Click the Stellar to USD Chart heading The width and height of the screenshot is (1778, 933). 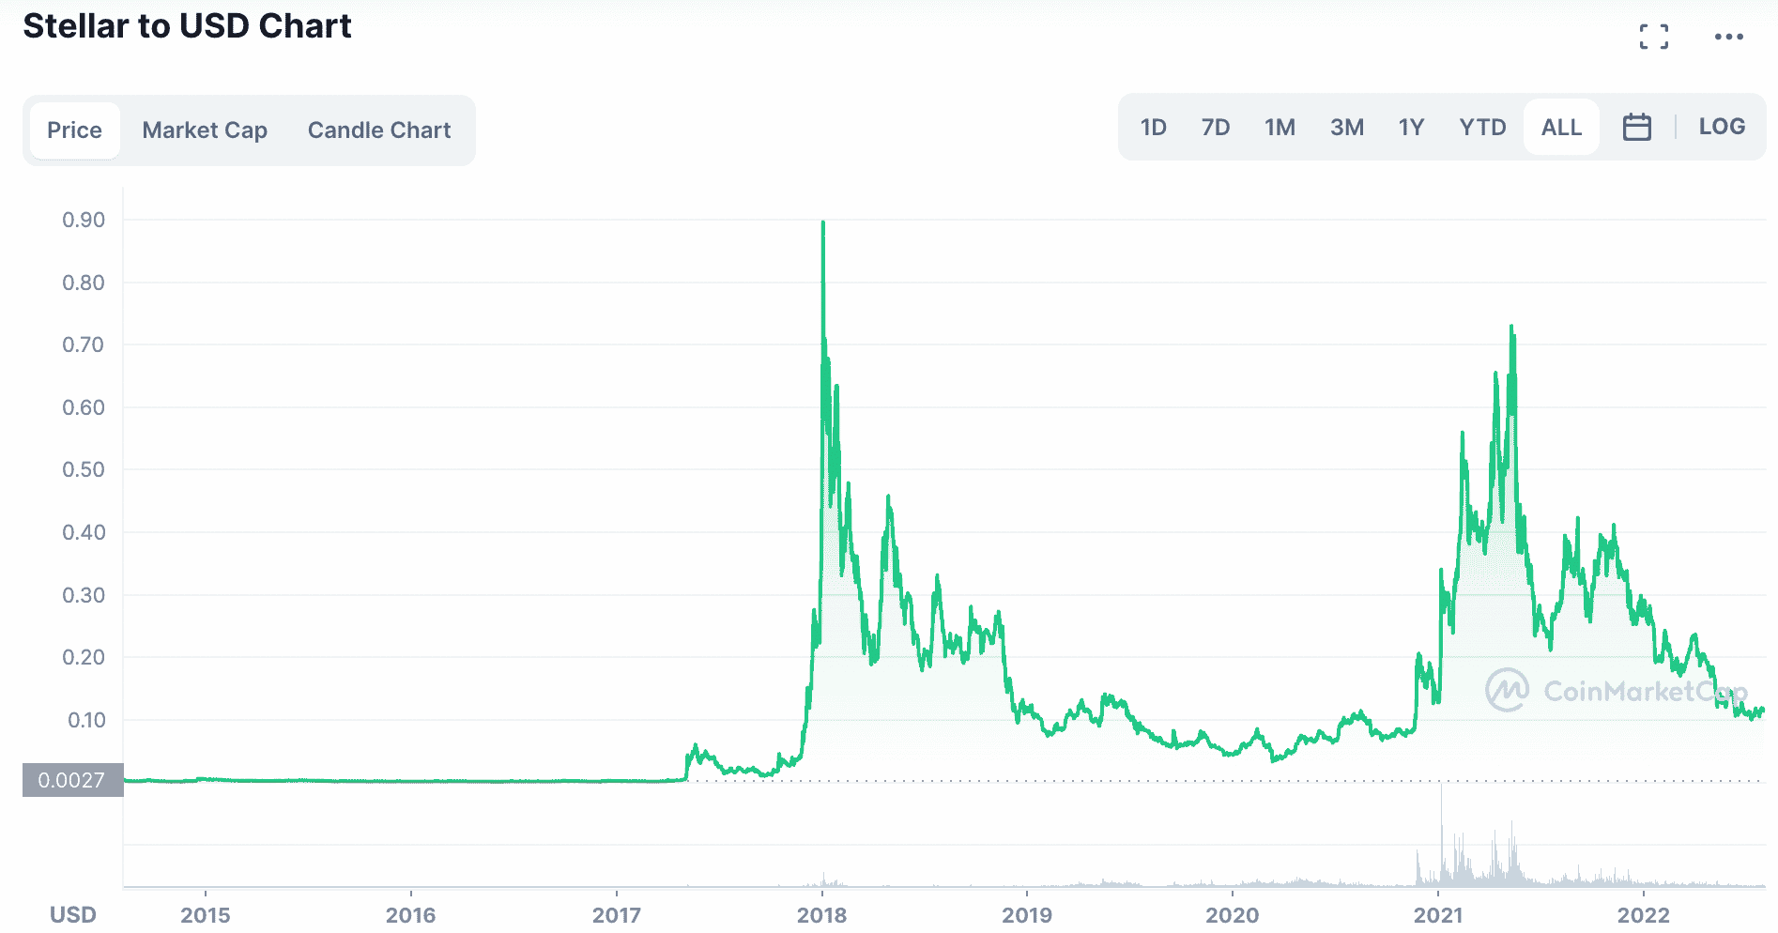(x=188, y=26)
